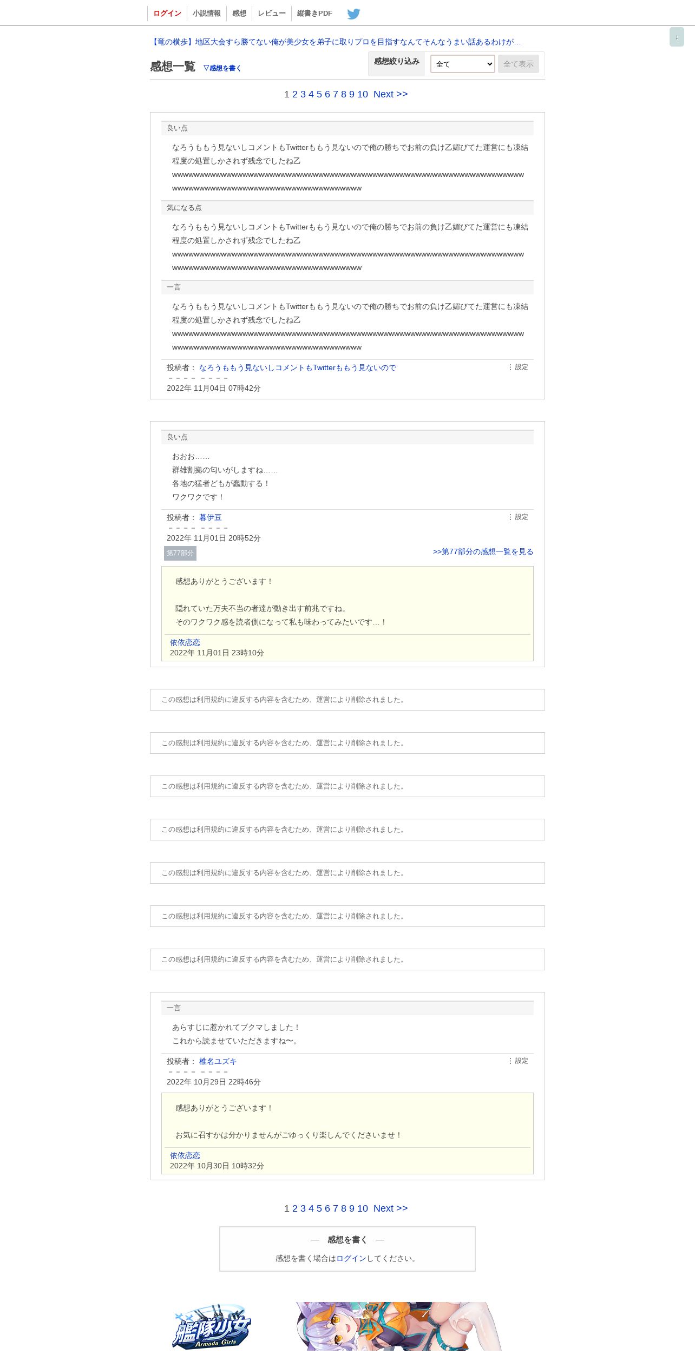Select 縦書きPDF in top menu

(x=314, y=14)
